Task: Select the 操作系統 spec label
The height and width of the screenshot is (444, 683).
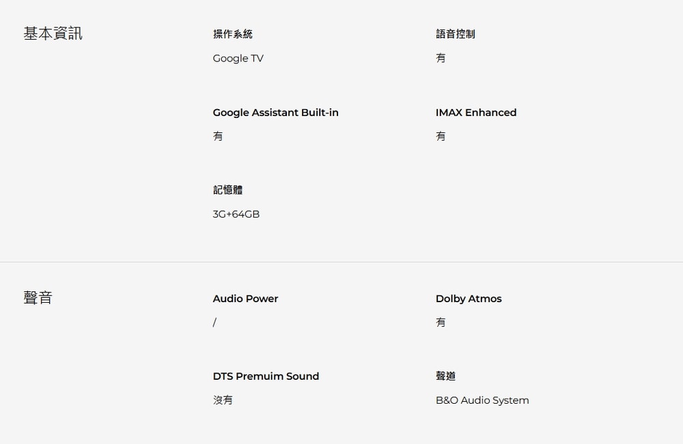Action: 232,34
